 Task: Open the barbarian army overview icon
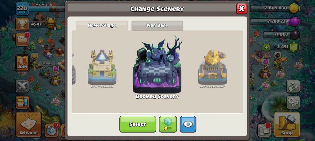[22, 102]
